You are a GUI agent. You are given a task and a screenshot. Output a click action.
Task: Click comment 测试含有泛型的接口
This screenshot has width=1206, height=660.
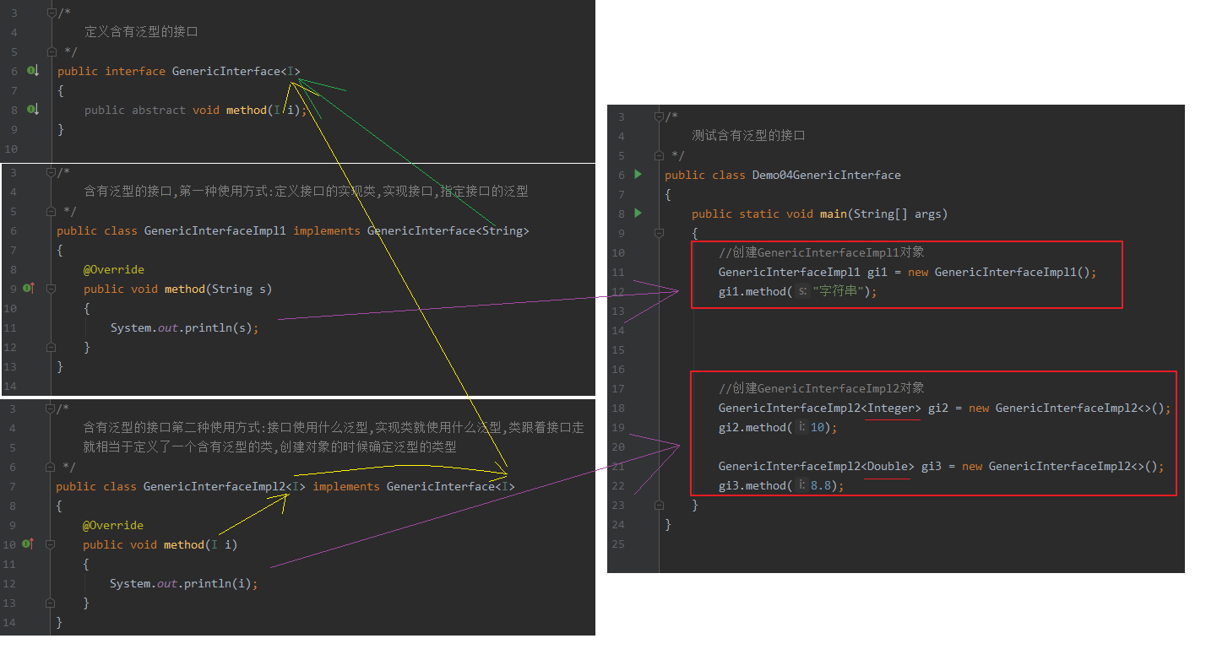pos(748,136)
